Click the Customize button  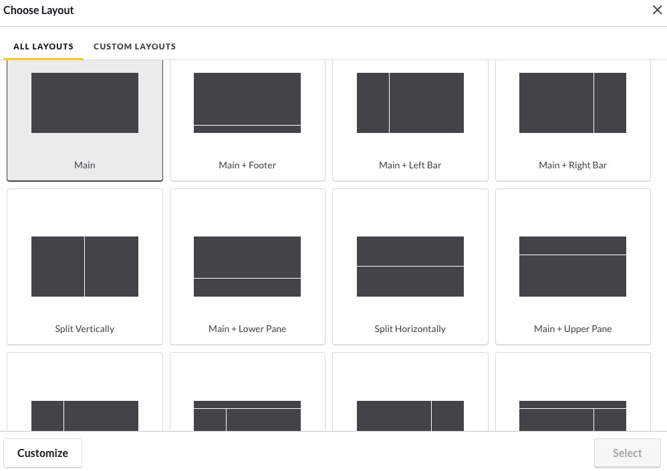[43, 453]
